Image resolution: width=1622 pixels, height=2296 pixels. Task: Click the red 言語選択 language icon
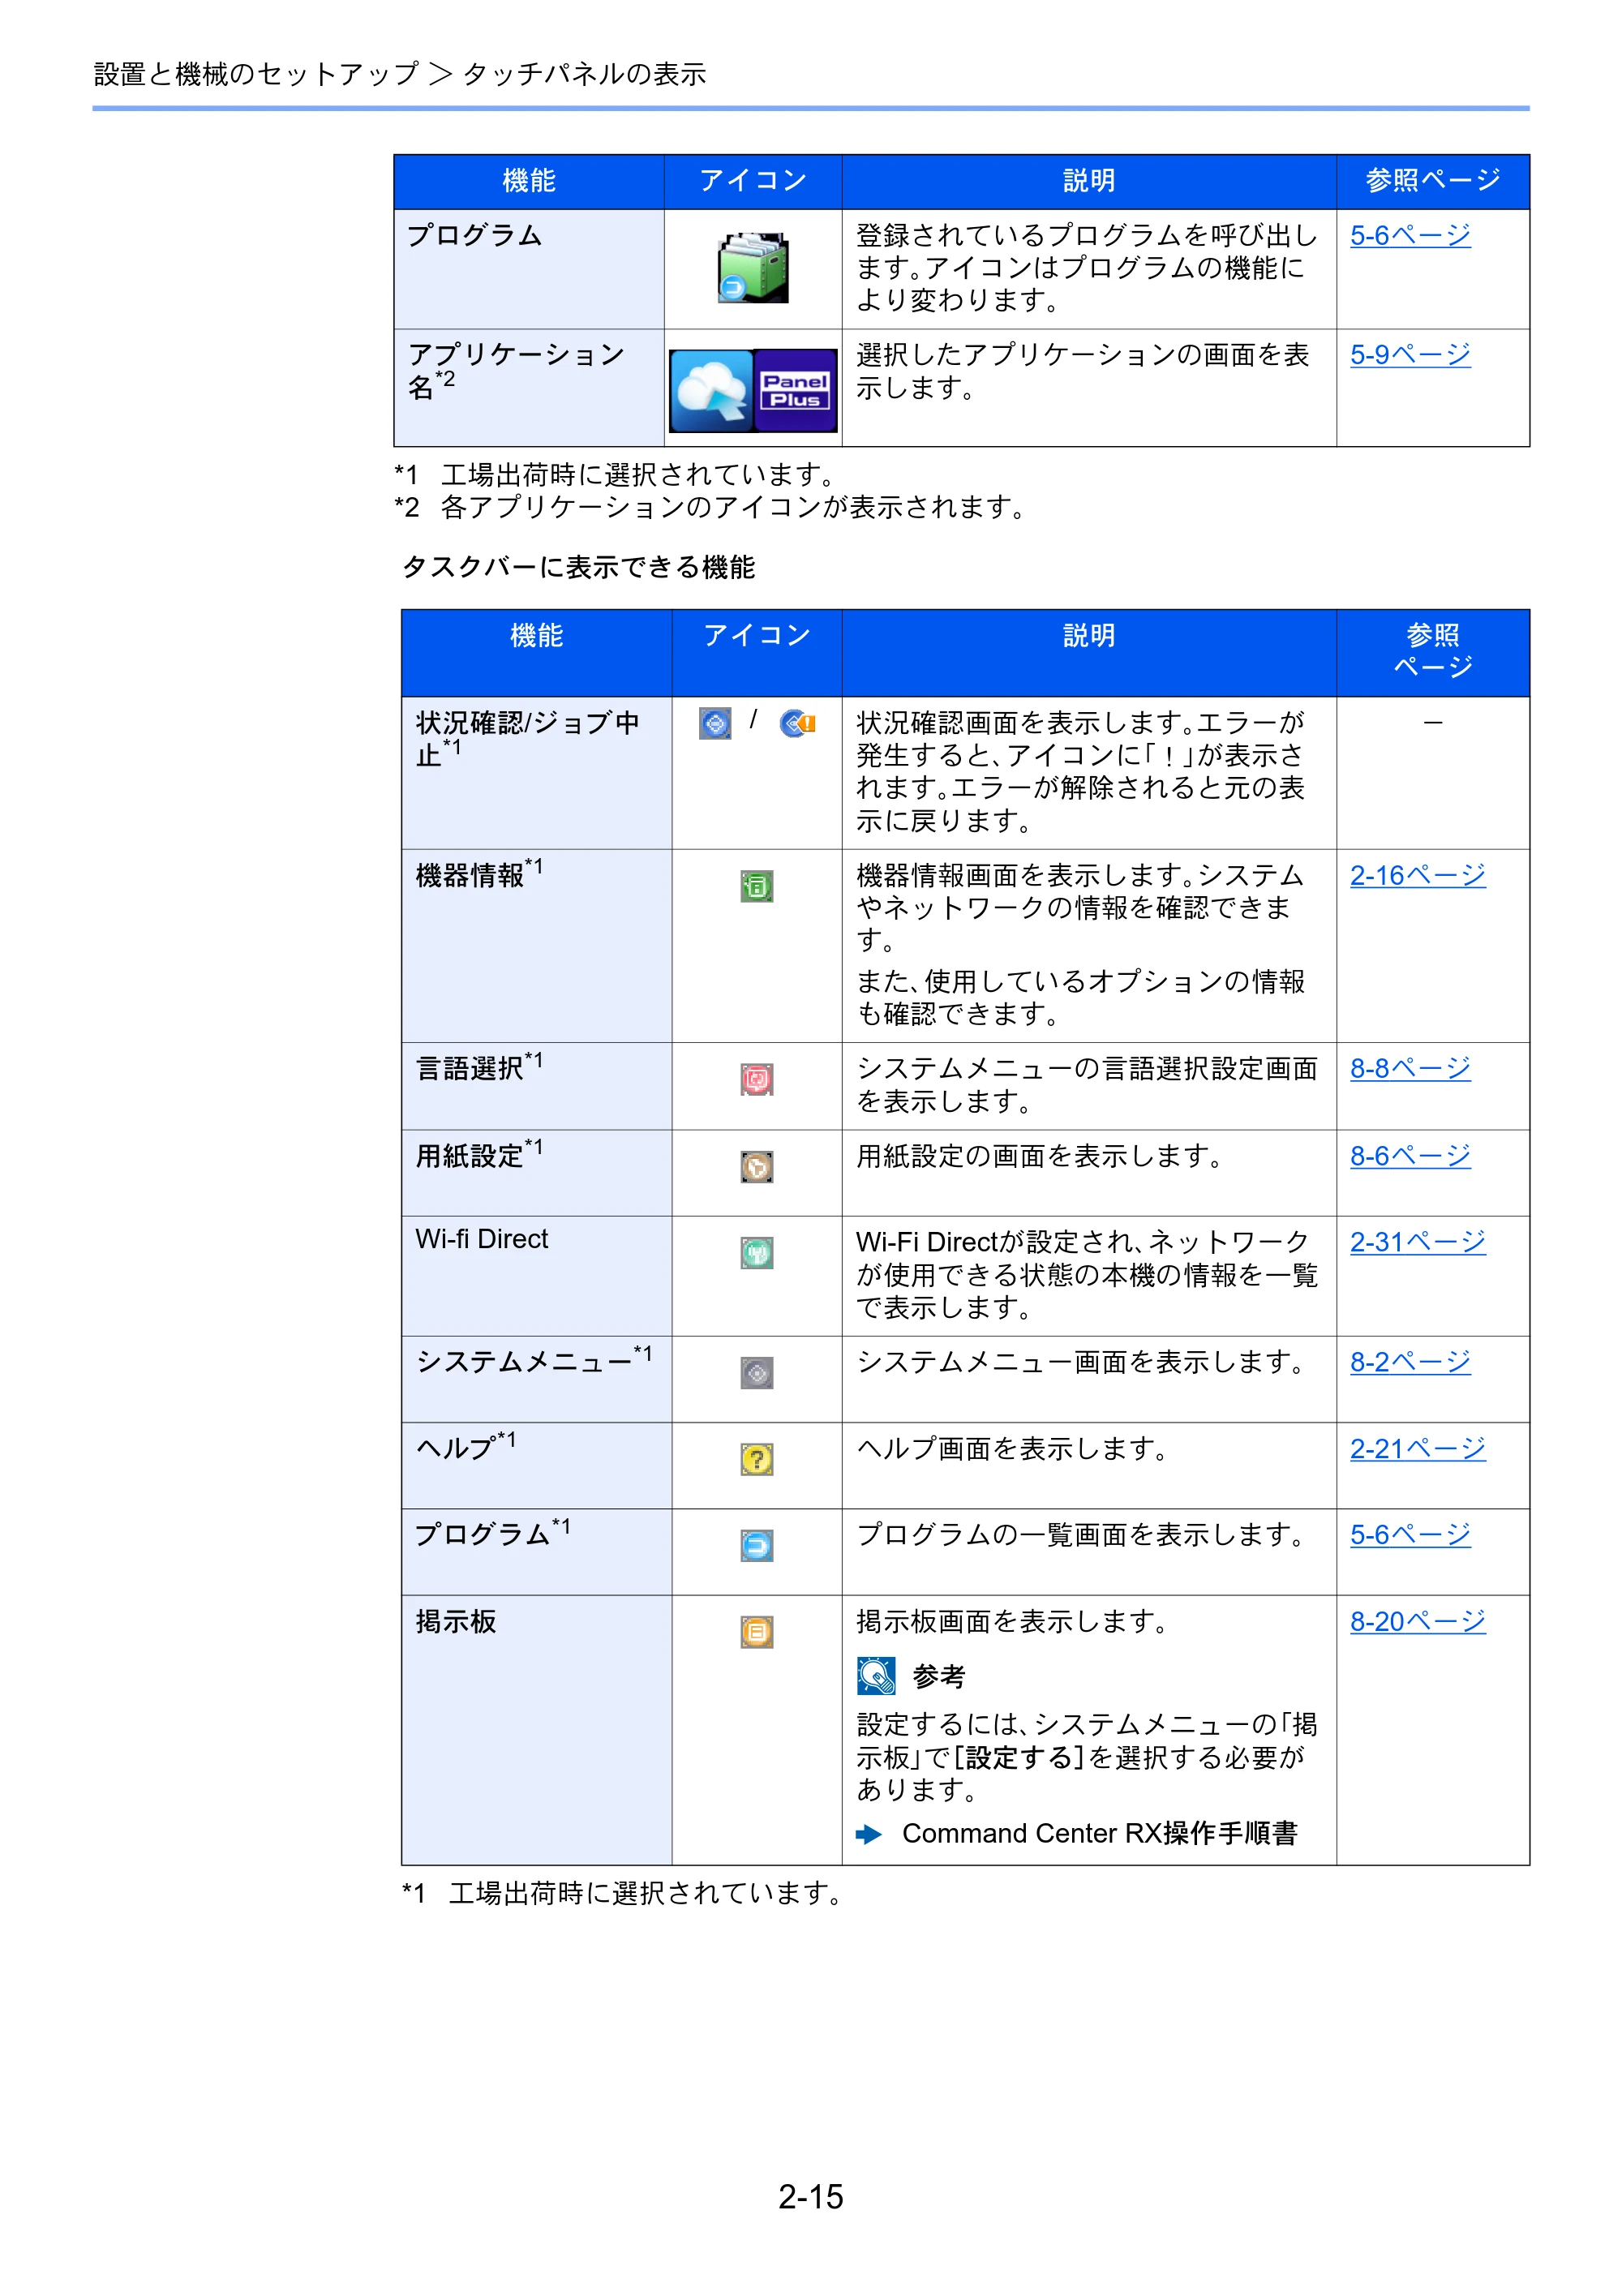pos(757,1079)
